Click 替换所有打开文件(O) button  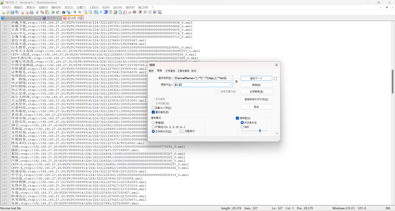click(x=256, y=99)
